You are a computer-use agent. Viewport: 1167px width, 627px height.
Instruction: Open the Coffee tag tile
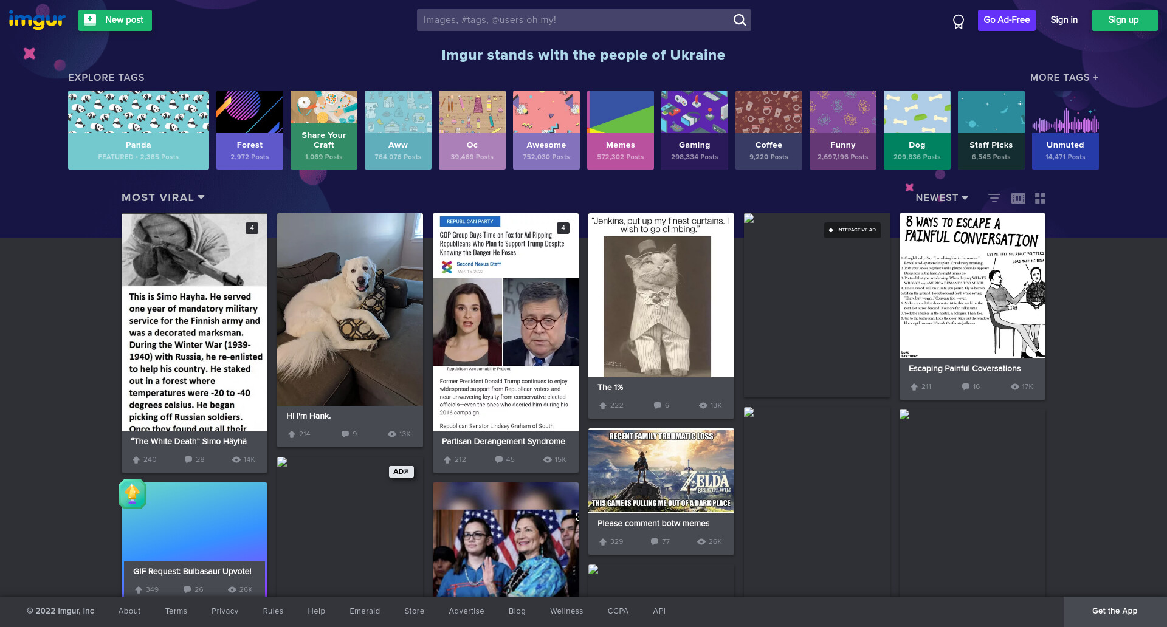[769, 130]
